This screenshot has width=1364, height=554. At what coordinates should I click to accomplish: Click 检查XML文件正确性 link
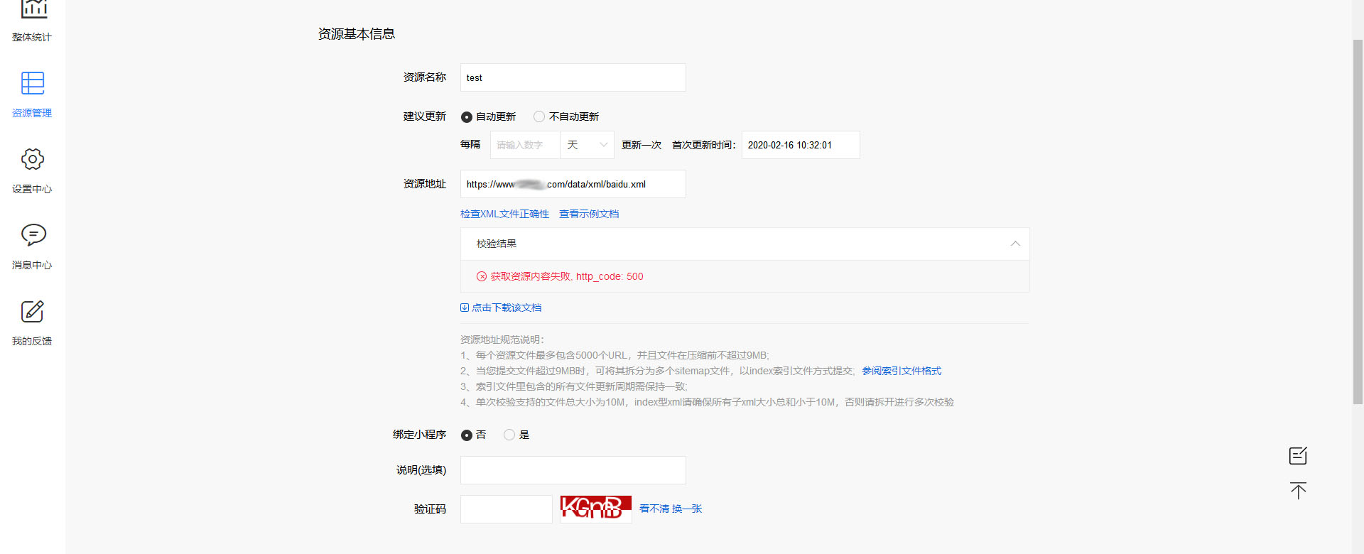coord(504,214)
